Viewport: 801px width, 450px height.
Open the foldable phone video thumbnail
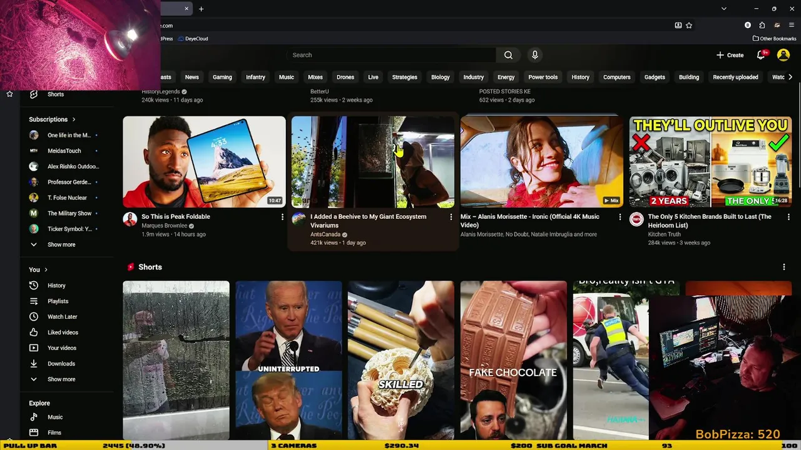pyautogui.click(x=204, y=162)
